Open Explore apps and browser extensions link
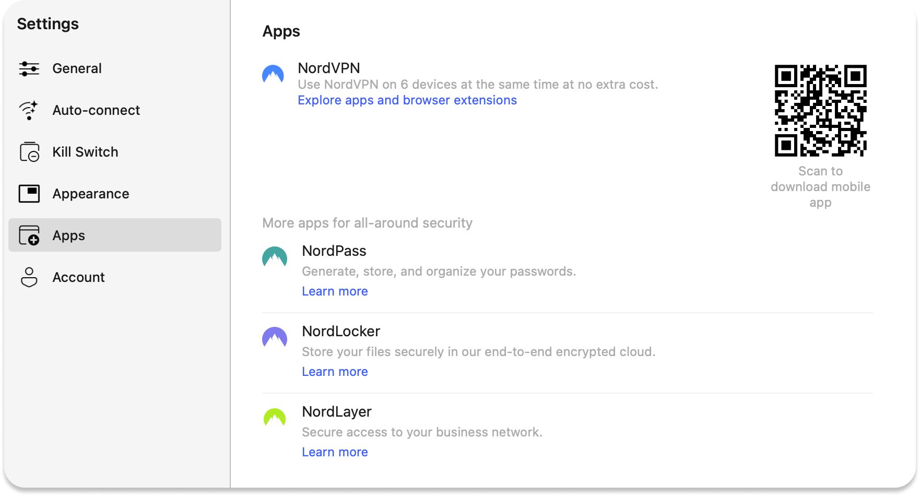 coord(407,100)
